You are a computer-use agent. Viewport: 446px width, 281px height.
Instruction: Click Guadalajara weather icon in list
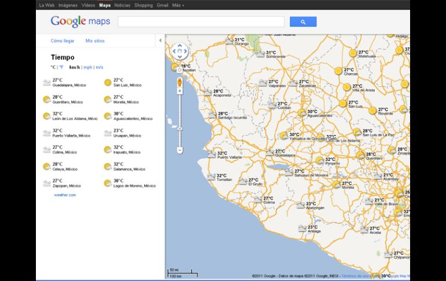46,83
